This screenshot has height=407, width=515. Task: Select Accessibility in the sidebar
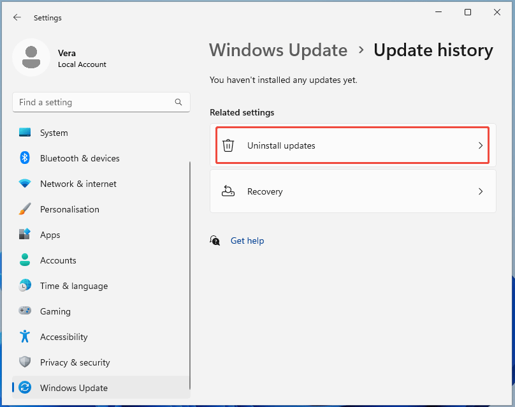[64, 337]
